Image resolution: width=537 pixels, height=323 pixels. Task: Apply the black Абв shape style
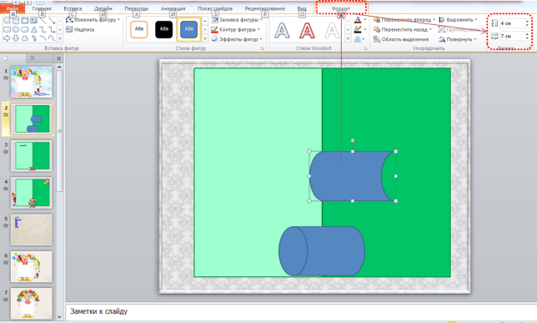(x=163, y=29)
